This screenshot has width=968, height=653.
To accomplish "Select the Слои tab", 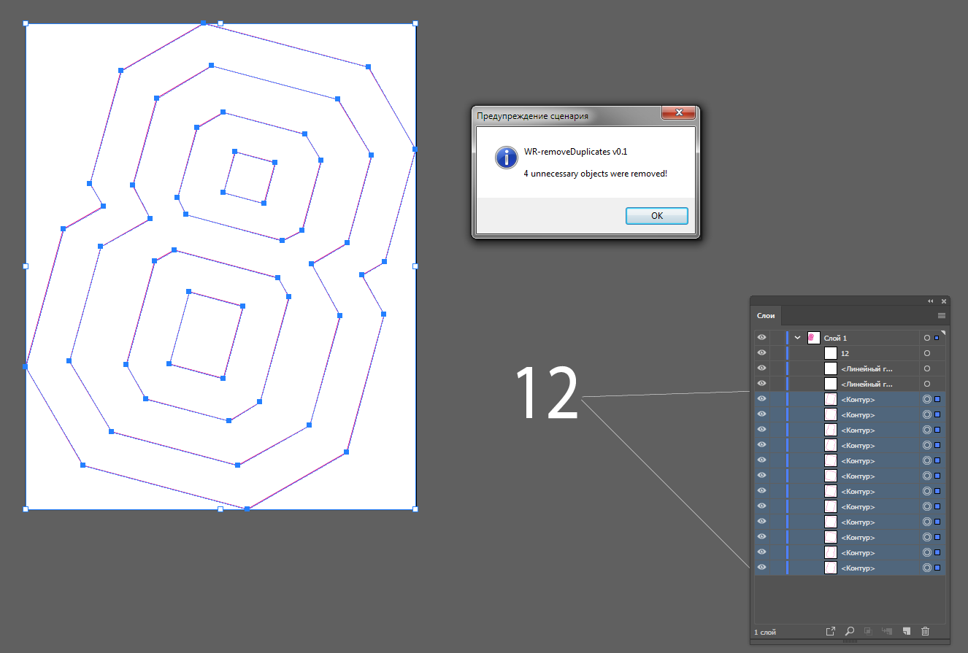I will point(766,316).
